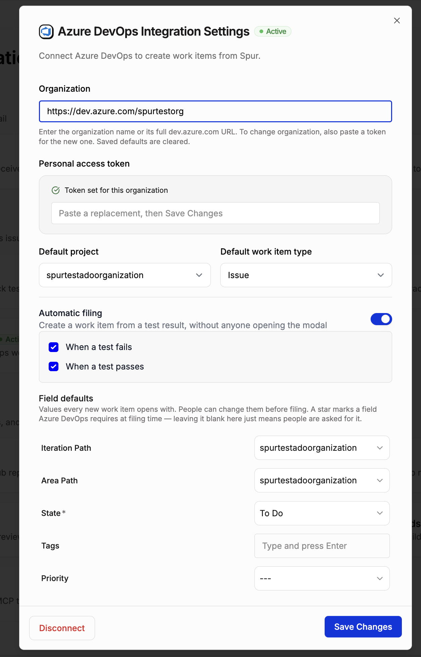
Task: Expand the Iteration Path dropdown
Action: pos(322,448)
